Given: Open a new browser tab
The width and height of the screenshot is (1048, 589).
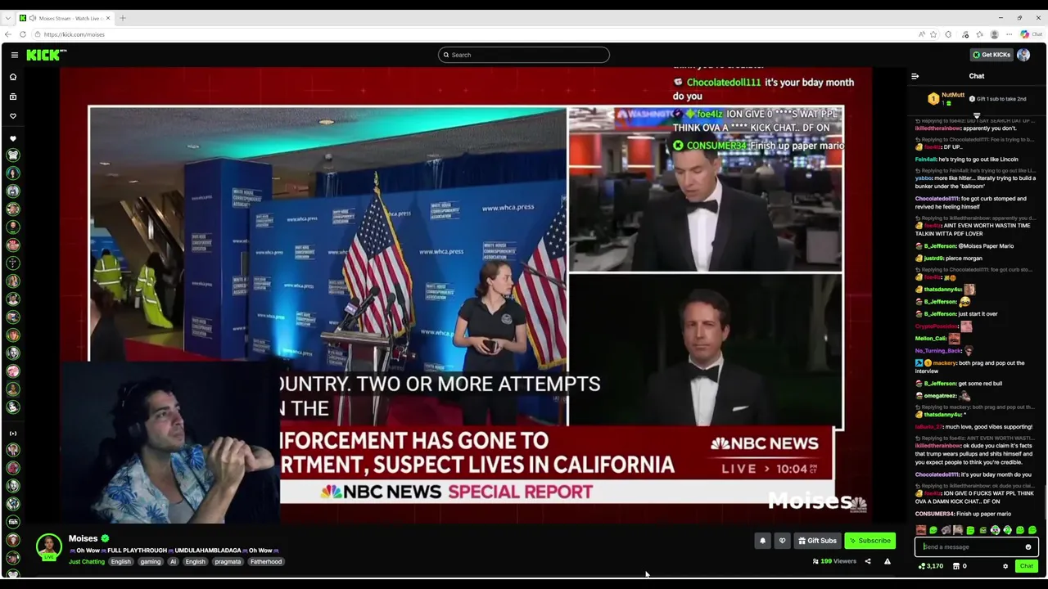Looking at the screenshot, I should point(123,18).
